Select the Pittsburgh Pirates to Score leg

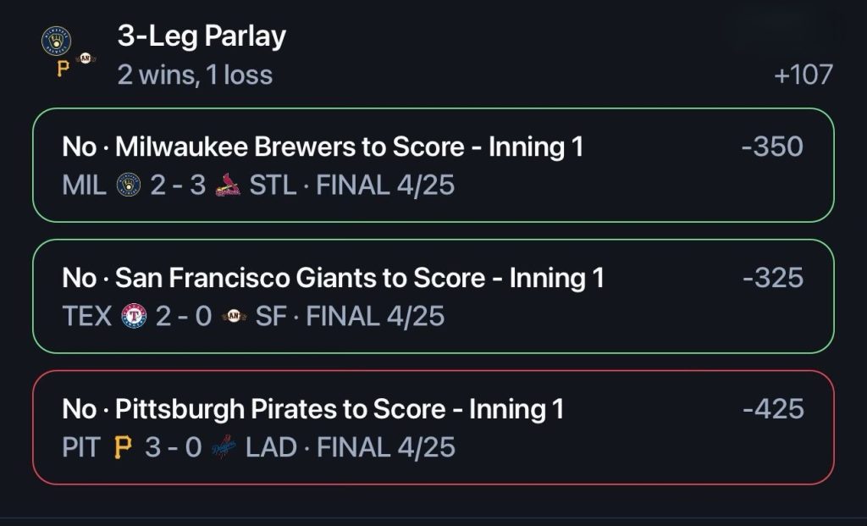[x=433, y=428]
